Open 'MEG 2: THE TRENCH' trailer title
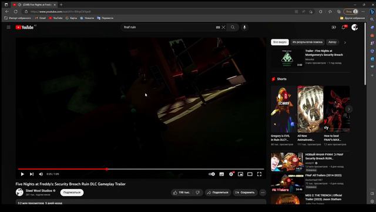Screen dimensions: 376x212 [324, 197]
